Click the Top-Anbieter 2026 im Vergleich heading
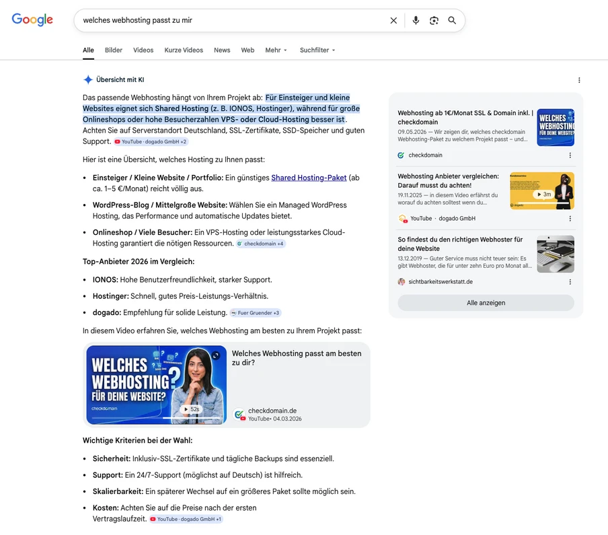This screenshot has width=608, height=535. (x=139, y=262)
